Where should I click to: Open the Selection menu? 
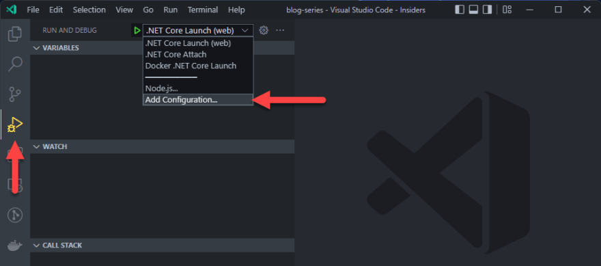89,10
